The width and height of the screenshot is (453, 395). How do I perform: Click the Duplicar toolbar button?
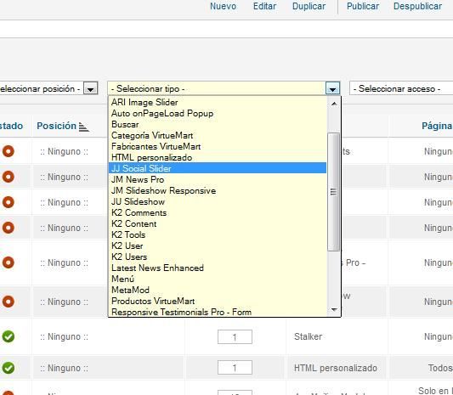coord(309,6)
